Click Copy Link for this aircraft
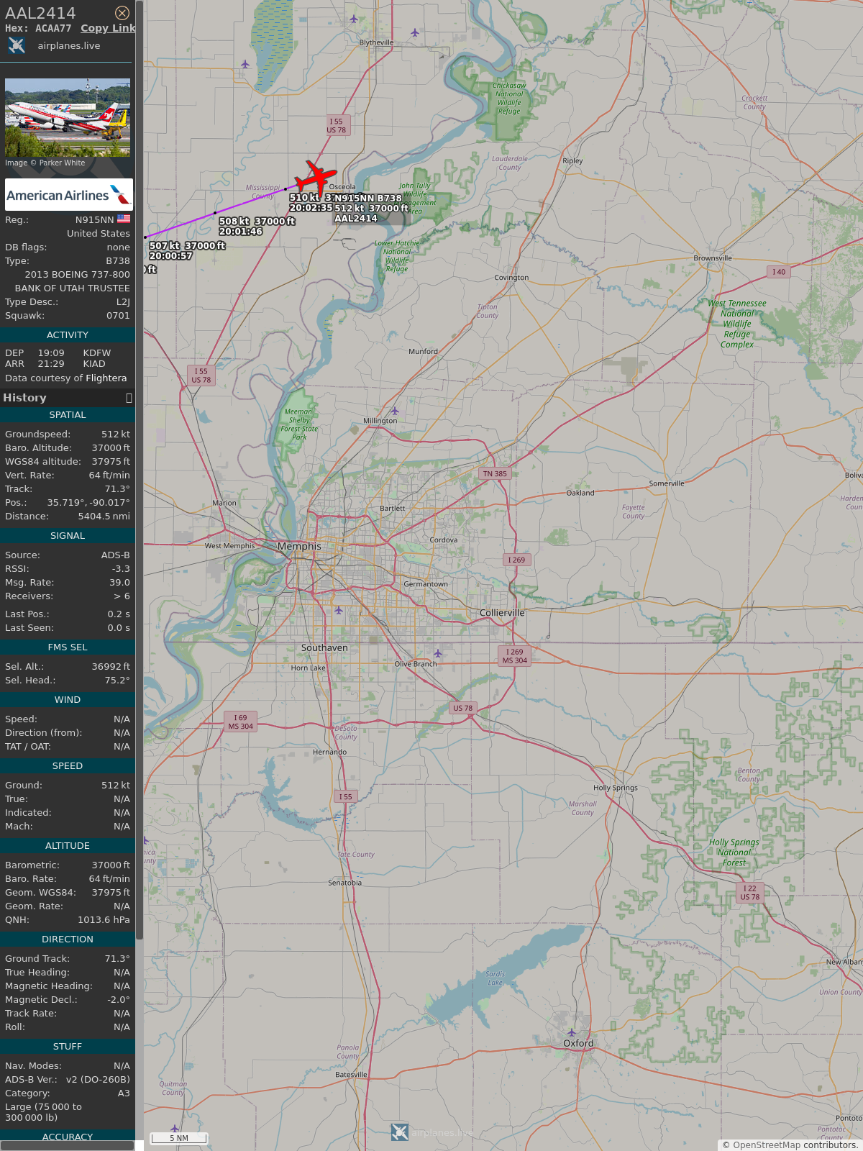This screenshot has height=1151, width=863. point(108,28)
